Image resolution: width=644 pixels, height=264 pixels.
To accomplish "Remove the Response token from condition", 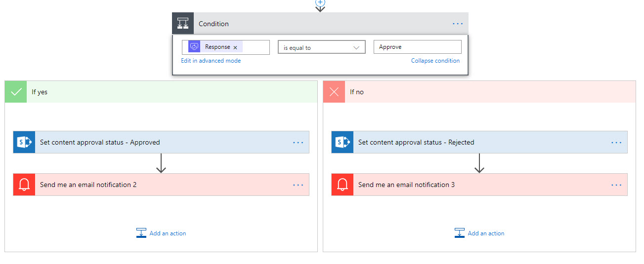I will [235, 47].
